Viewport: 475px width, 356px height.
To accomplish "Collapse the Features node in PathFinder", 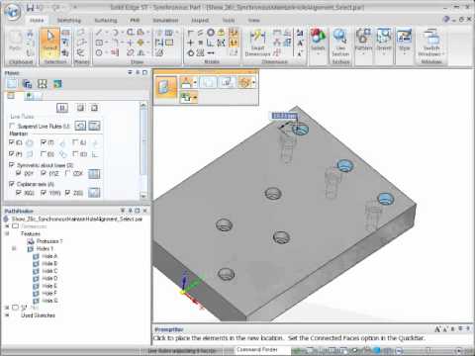I will pyautogui.click(x=7, y=233).
